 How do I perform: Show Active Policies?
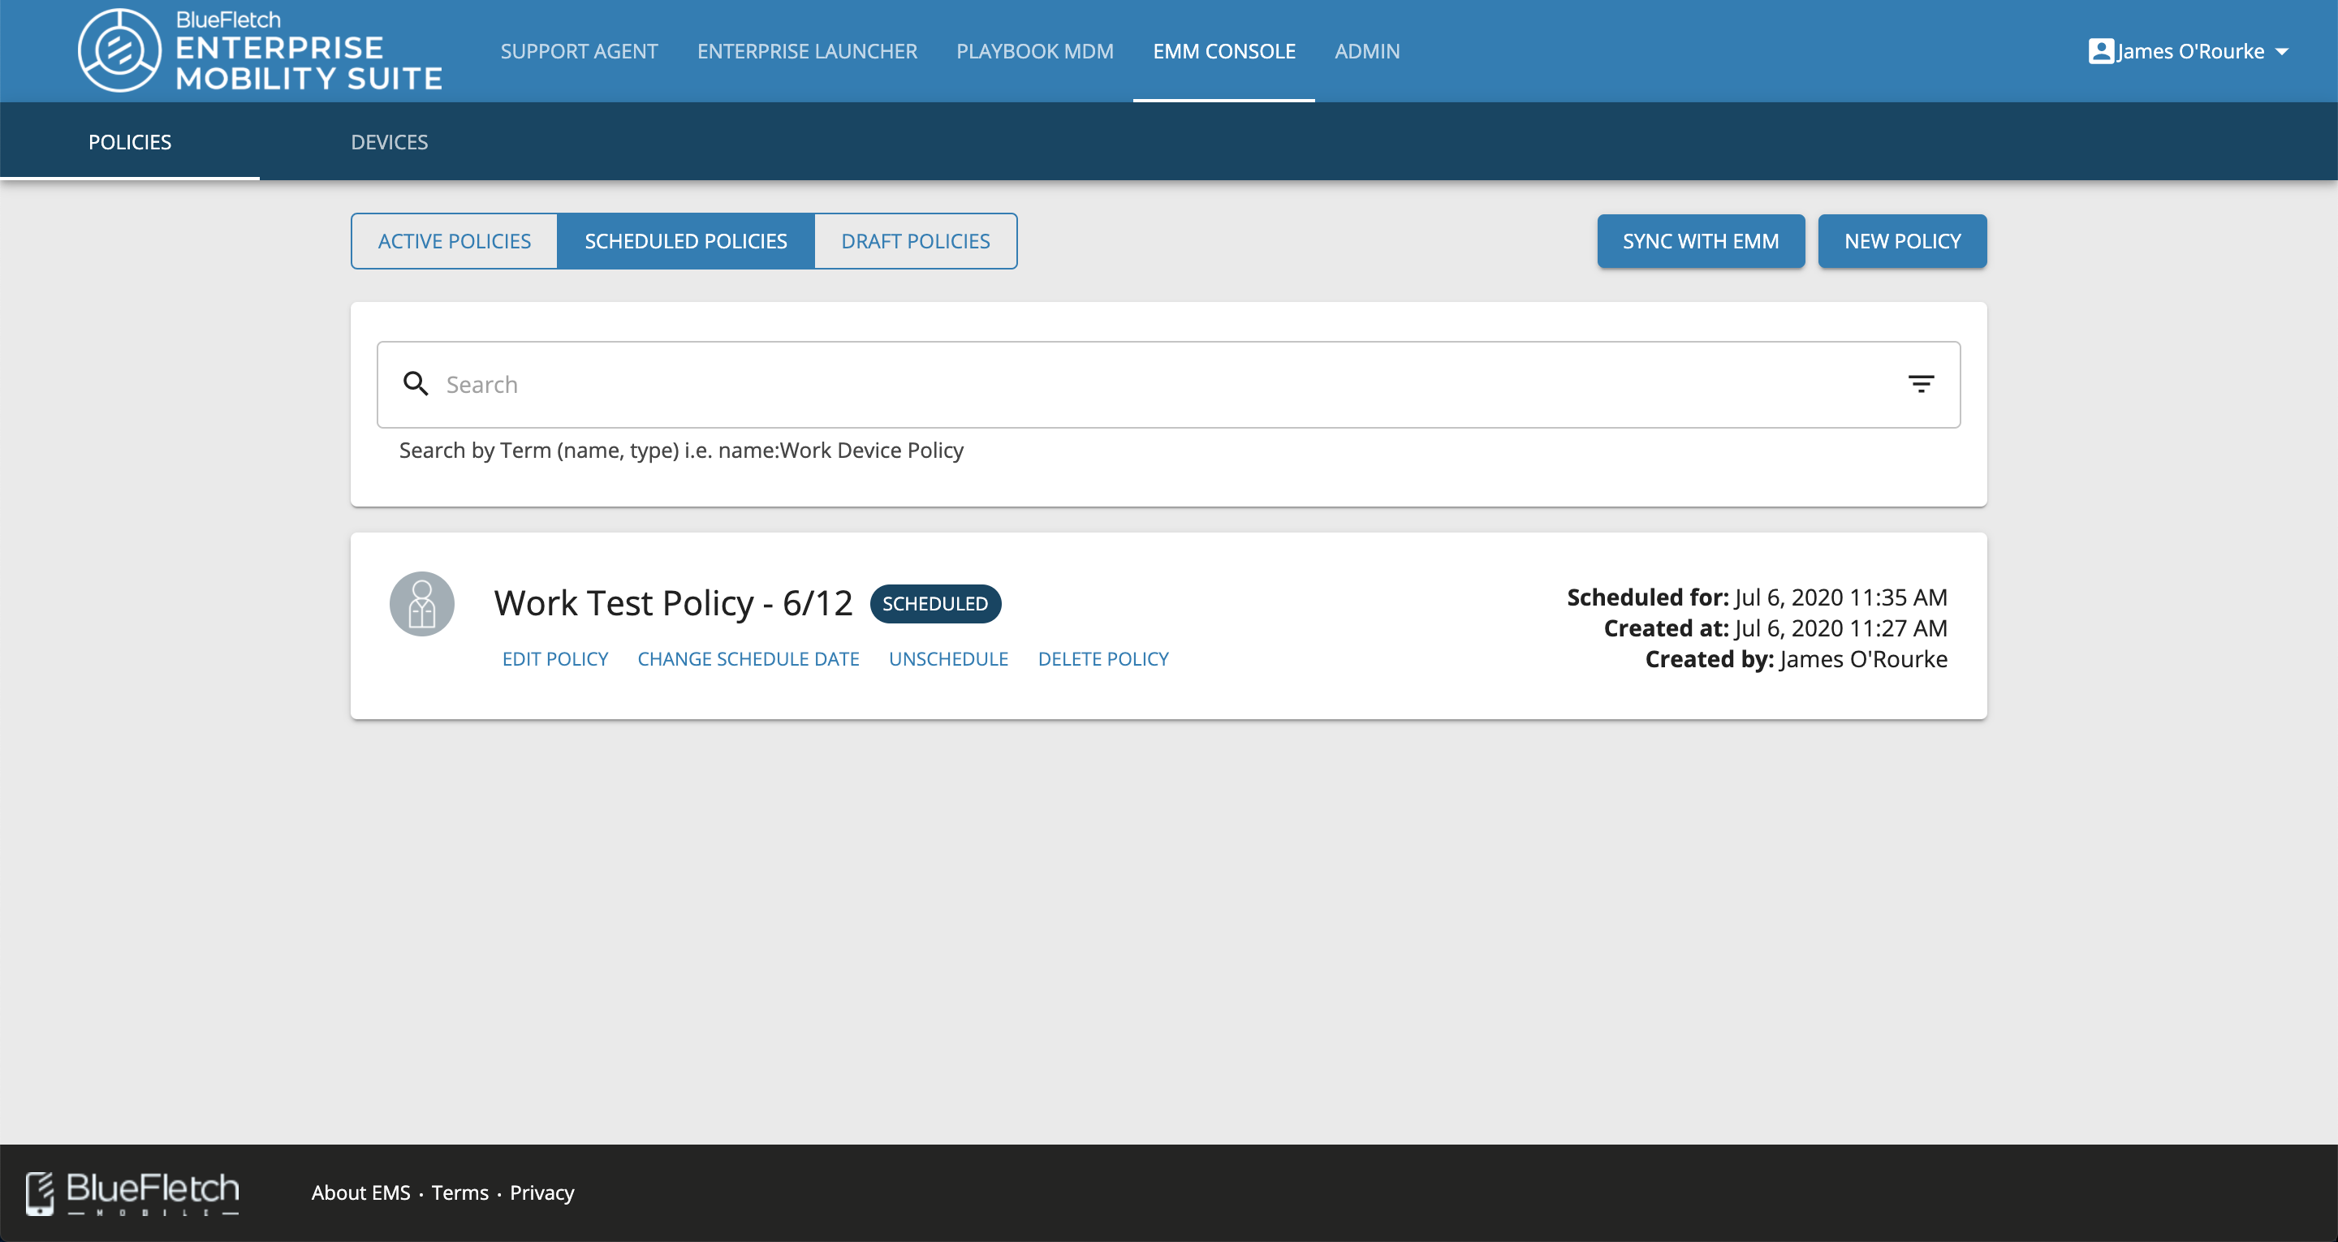point(454,240)
